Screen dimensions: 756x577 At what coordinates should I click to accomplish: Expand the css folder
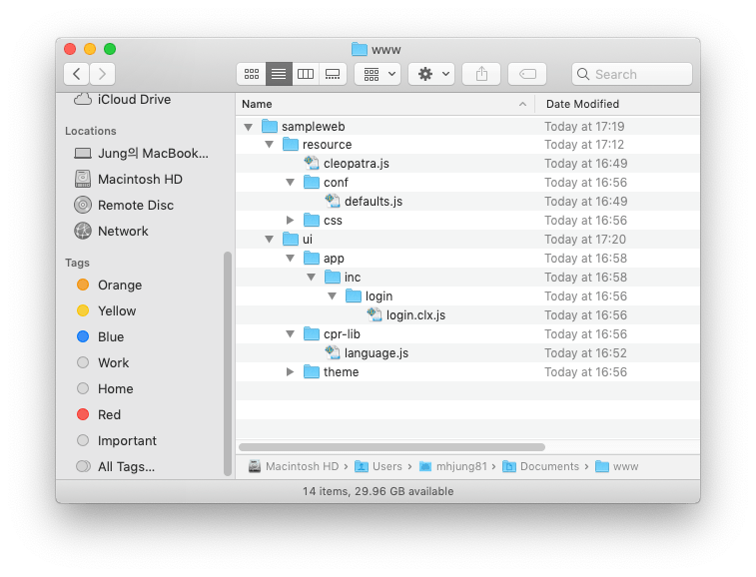pos(291,221)
